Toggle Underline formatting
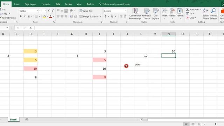The width and height of the screenshot is (224, 126). (x=29, y=16)
